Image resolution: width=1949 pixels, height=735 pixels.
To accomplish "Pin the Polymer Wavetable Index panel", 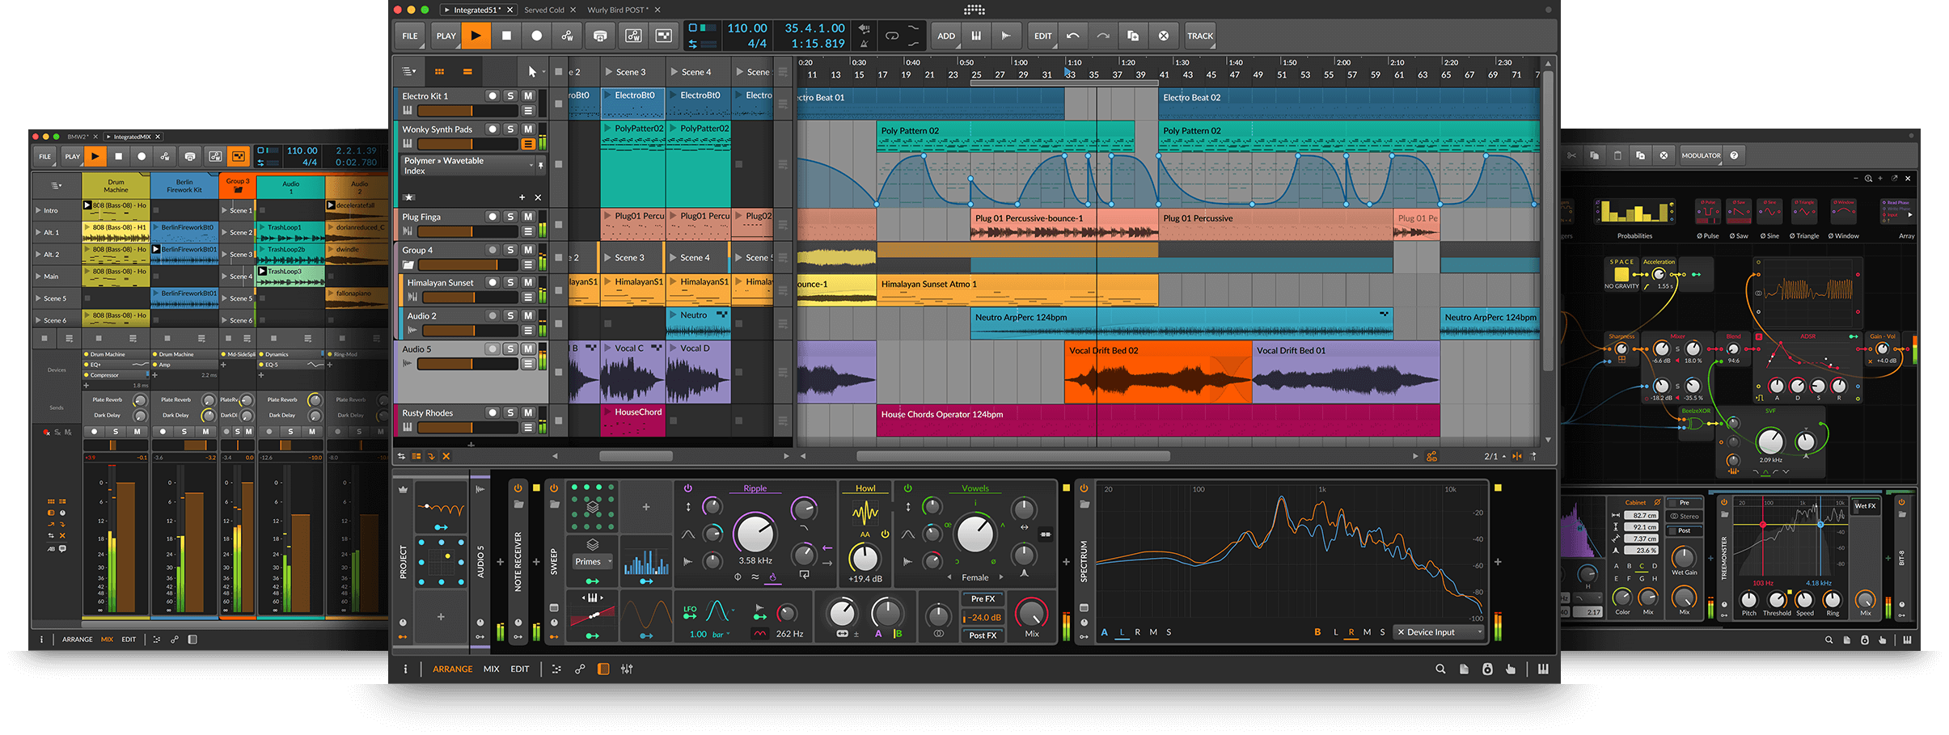I will (x=541, y=165).
